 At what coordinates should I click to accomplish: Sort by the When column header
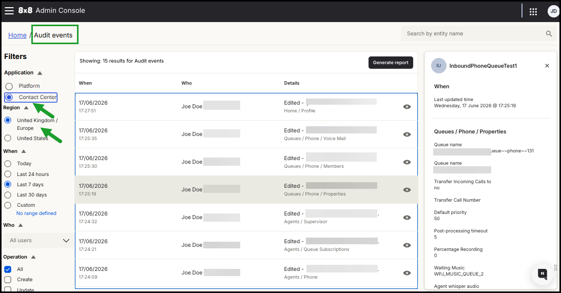[85, 83]
